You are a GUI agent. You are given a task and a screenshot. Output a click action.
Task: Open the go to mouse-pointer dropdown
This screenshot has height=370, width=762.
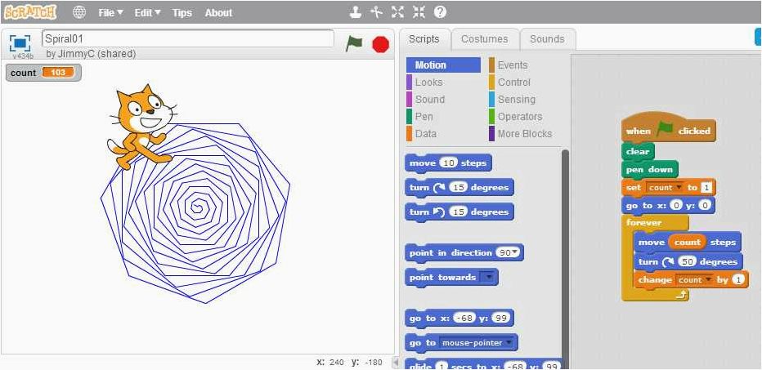pos(508,343)
